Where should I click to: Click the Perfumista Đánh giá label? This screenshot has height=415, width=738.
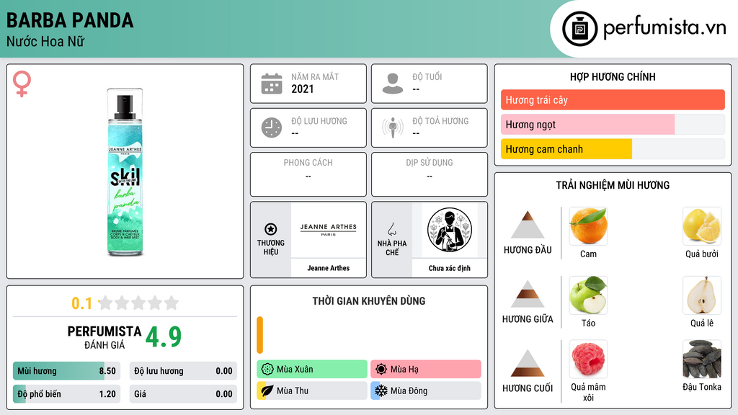pyautogui.click(x=105, y=337)
